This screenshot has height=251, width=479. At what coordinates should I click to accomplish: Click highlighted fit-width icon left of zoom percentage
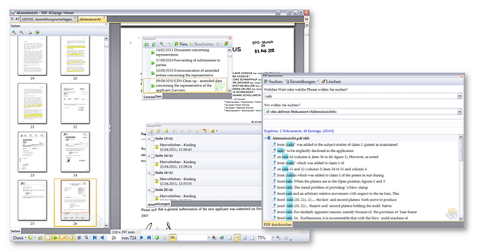[x=237, y=238]
